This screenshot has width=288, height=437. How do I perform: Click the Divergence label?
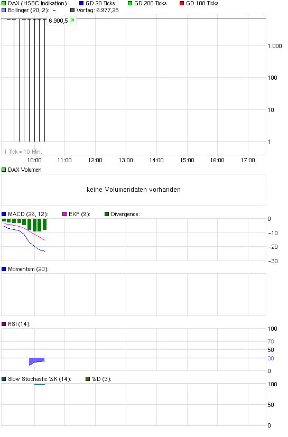click(125, 214)
